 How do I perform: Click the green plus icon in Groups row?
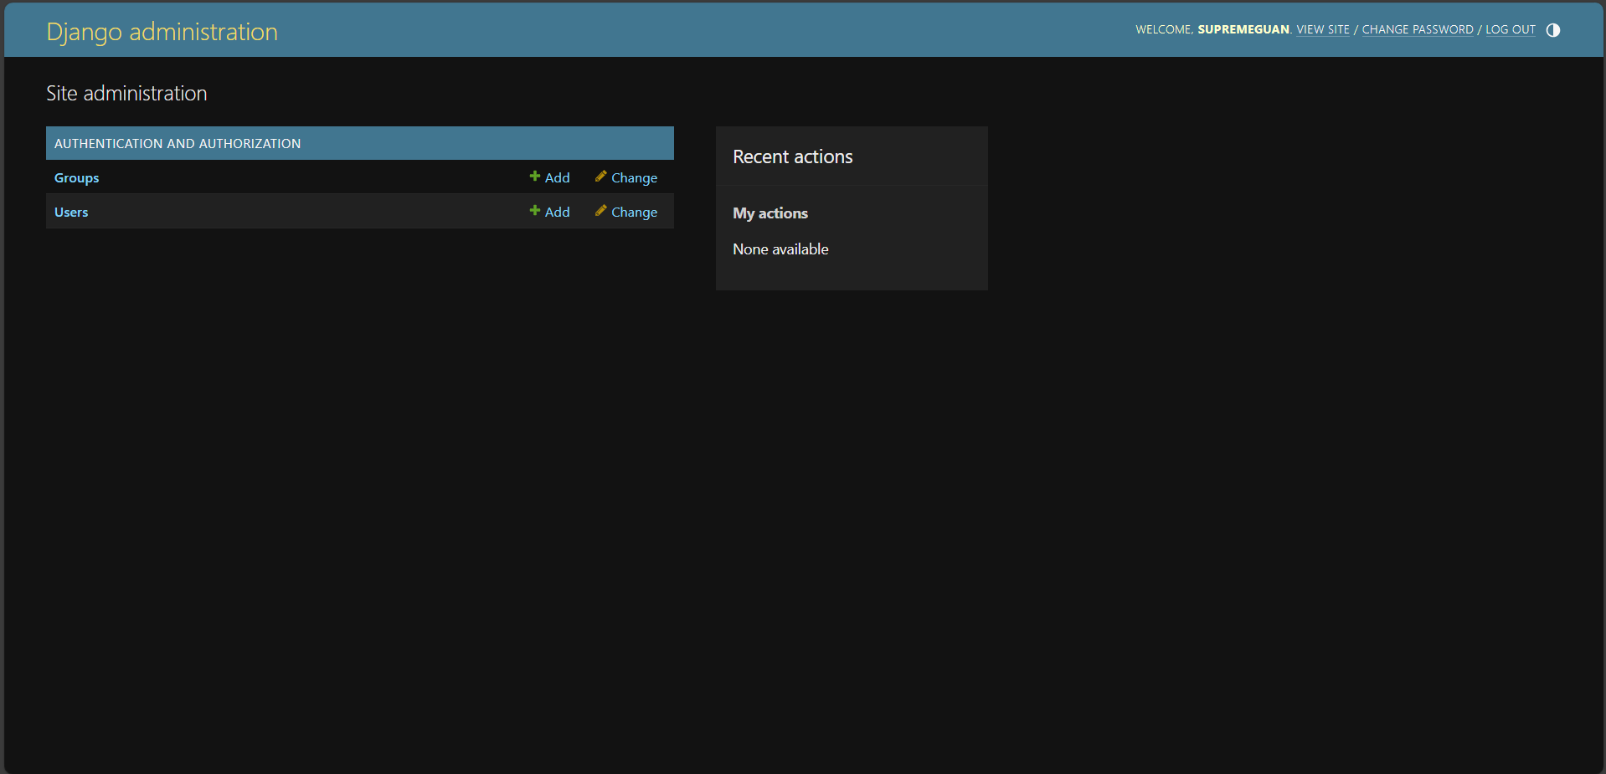534,177
